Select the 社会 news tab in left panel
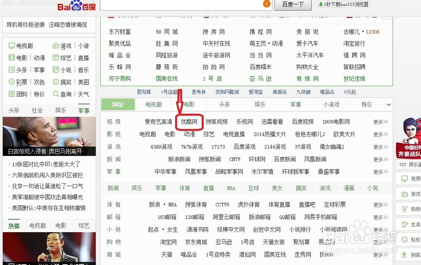This screenshot has height=265, width=421. coord(37,110)
